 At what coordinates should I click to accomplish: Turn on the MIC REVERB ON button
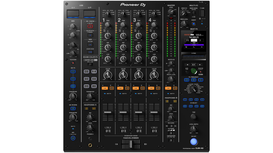coord(73,108)
